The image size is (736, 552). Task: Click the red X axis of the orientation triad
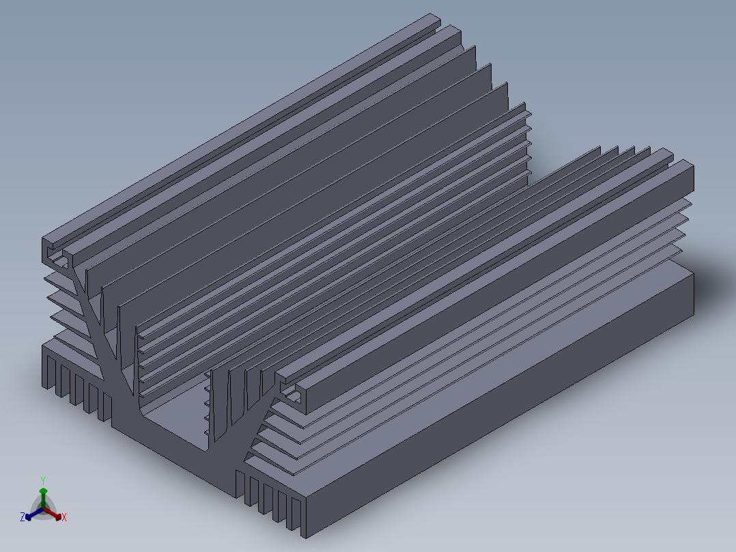tap(53, 514)
